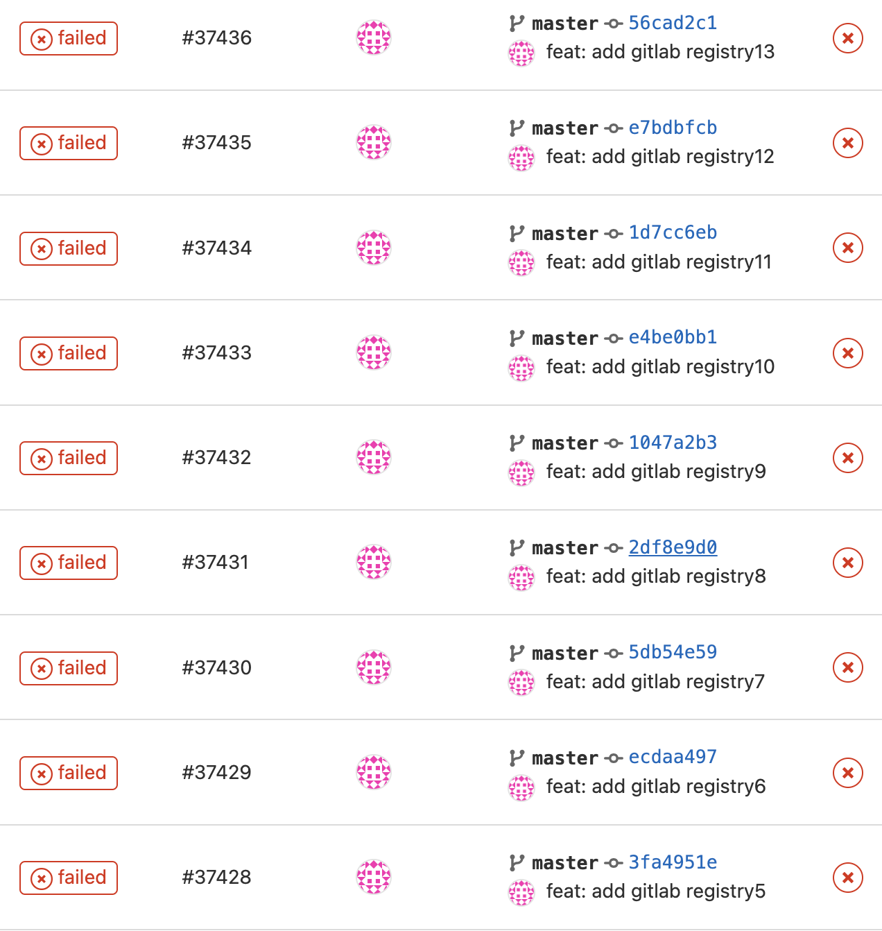This screenshot has width=882, height=931.
Task: Open commit hash 56cad2c1
Action: click(673, 23)
